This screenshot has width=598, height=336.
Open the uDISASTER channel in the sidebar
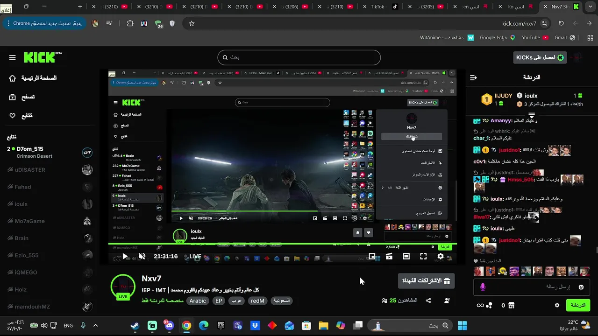(50, 170)
